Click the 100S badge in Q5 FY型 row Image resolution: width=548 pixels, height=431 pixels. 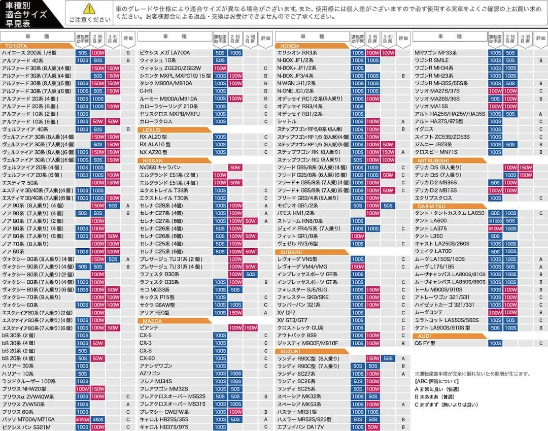click(x=495, y=344)
